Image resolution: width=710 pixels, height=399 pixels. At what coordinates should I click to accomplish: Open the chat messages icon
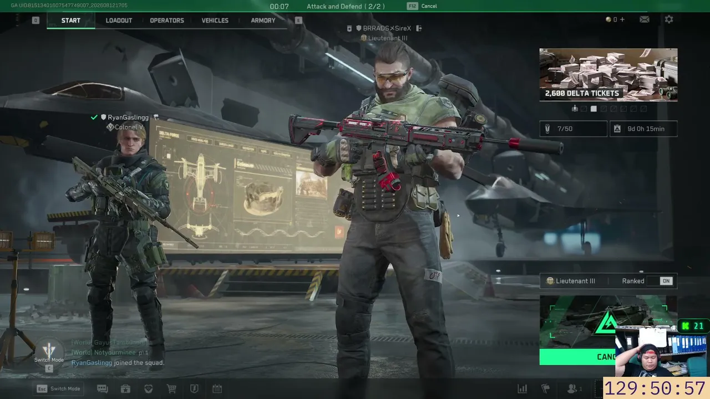point(103,388)
